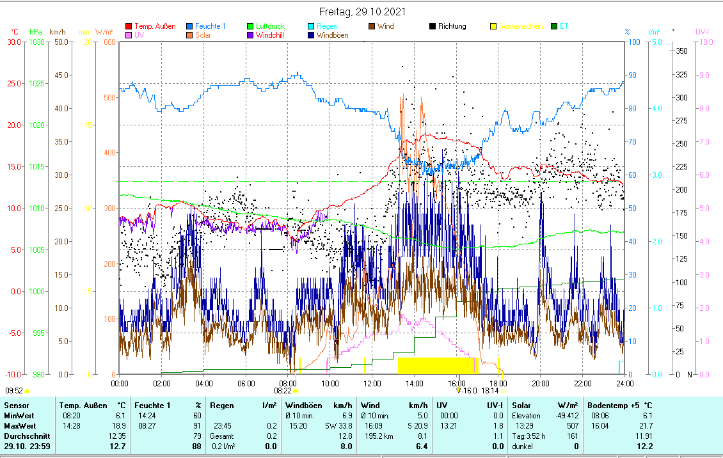Click the black Richtung legend square
Screen dimensions: 723x458
pyautogui.click(x=433, y=27)
